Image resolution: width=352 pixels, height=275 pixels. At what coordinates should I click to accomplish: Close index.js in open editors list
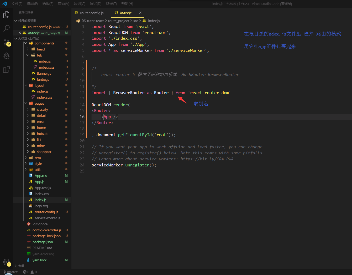[20, 33]
